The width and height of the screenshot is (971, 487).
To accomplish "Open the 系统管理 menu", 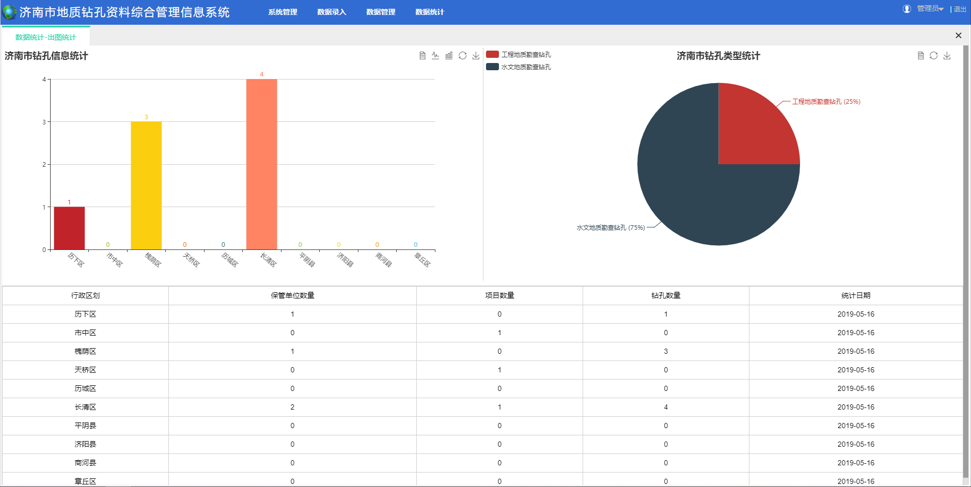I will 283,12.
